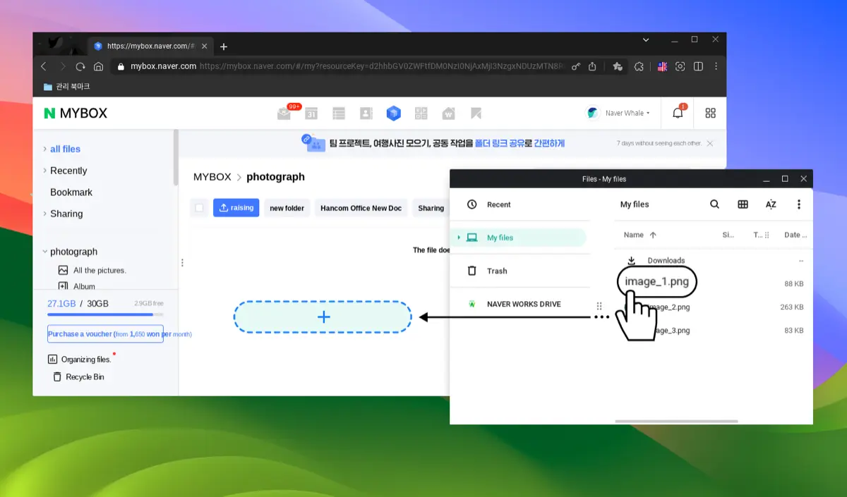Open the app grid icon at top right
The height and width of the screenshot is (497, 847).
point(710,113)
